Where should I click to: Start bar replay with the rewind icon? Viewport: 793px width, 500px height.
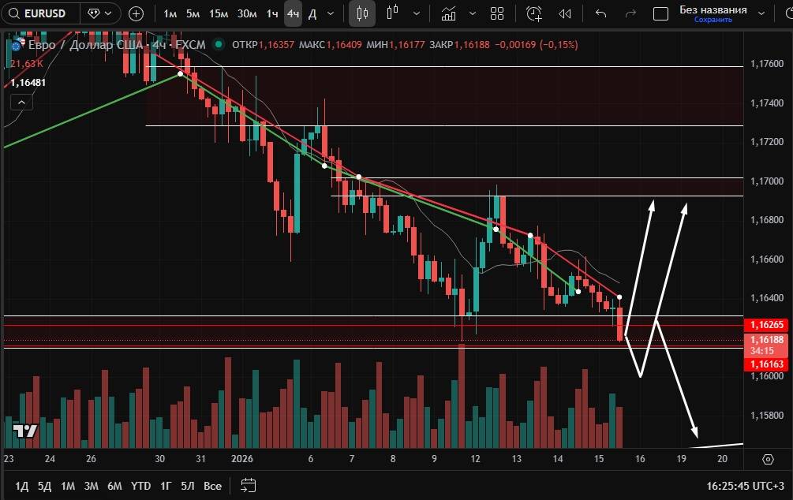pyautogui.click(x=565, y=13)
